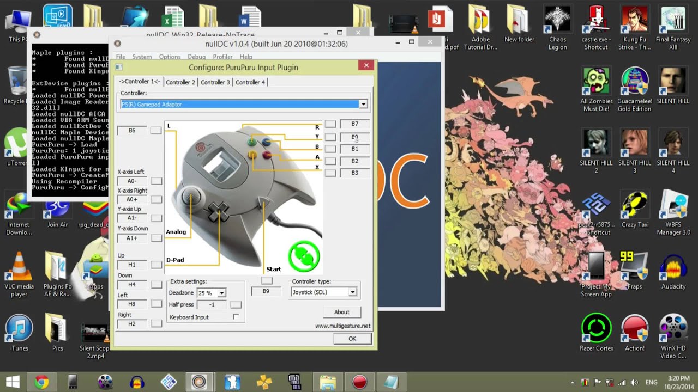
Task: Open the File menu in nullDC
Action: pyautogui.click(x=121, y=57)
